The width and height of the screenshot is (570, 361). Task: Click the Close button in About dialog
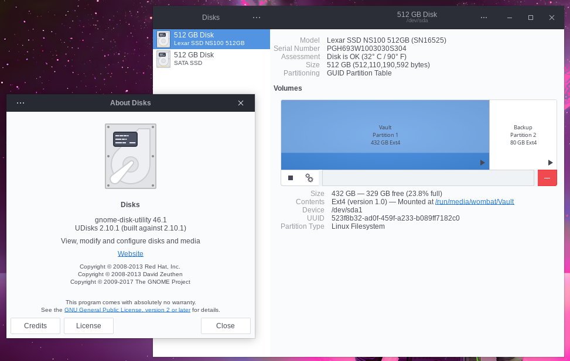[x=226, y=326]
